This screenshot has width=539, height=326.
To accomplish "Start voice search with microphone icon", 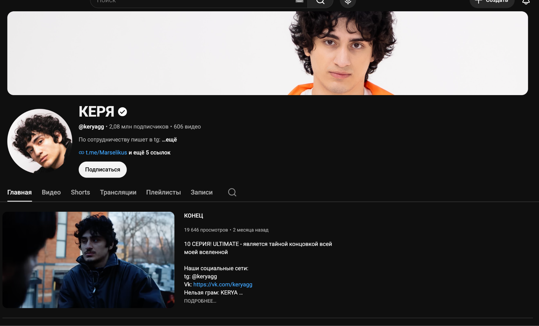I will coord(348,2).
